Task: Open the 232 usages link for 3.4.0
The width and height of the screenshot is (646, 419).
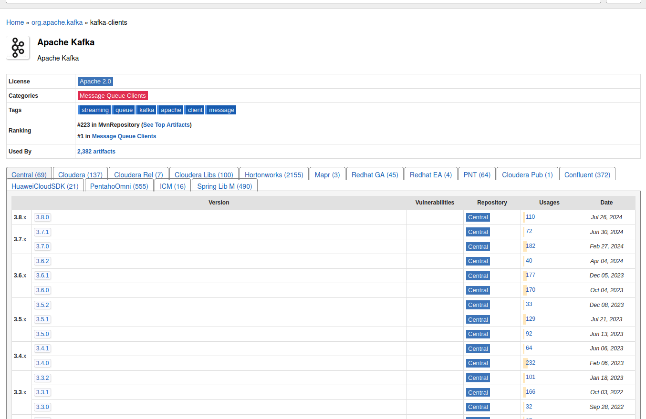Action: point(530,363)
